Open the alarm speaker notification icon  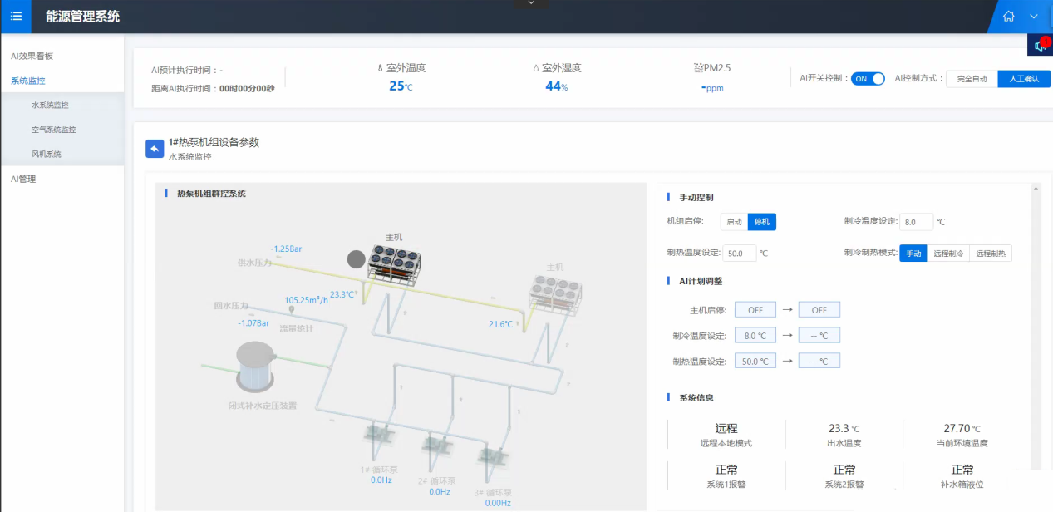pos(1040,46)
